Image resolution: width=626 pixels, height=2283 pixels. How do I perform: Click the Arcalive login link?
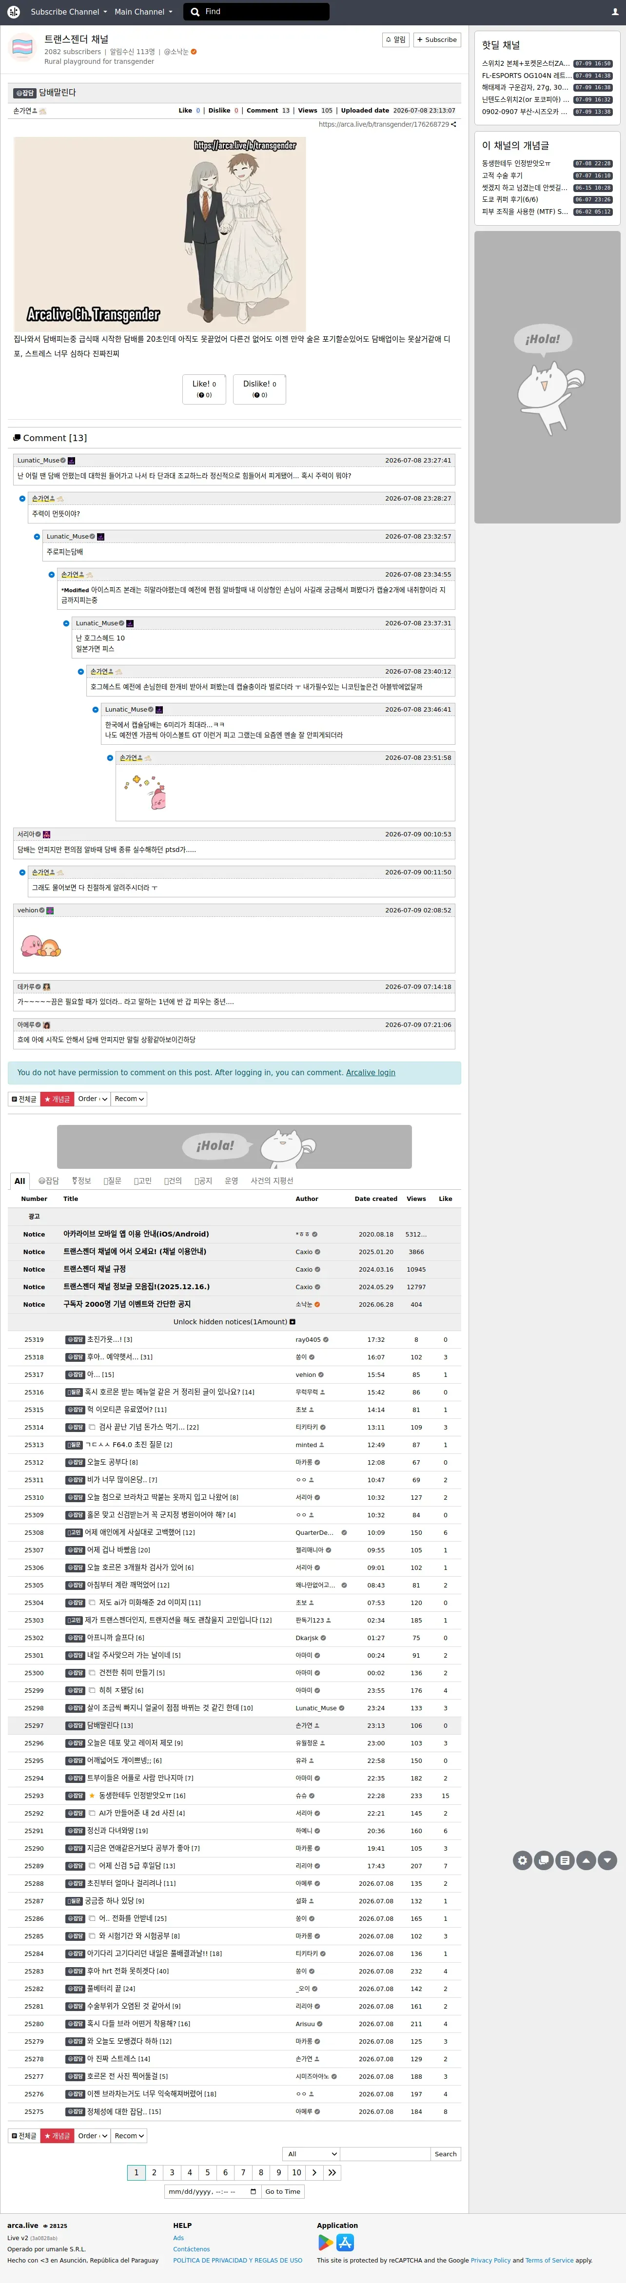pos(371,1072)
